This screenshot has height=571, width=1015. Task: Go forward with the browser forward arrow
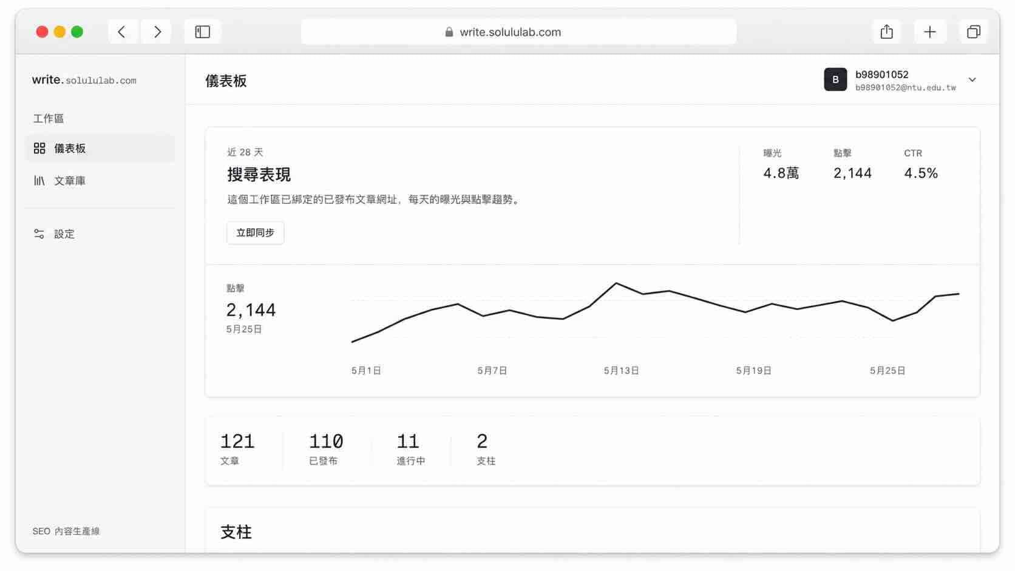coord(157,32)
